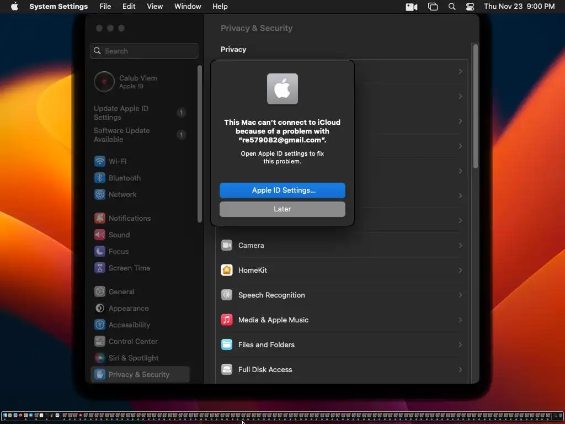The image size is (565, 424).
Task: Click the Calub Viem Apple ID avatar
Action: tap(104, 82)
